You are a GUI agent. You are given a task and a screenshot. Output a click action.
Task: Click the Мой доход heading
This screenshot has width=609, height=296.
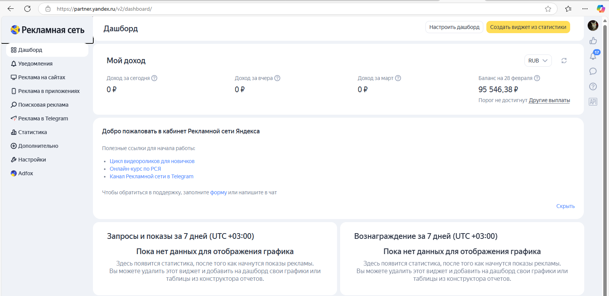(x=126, y=61)
